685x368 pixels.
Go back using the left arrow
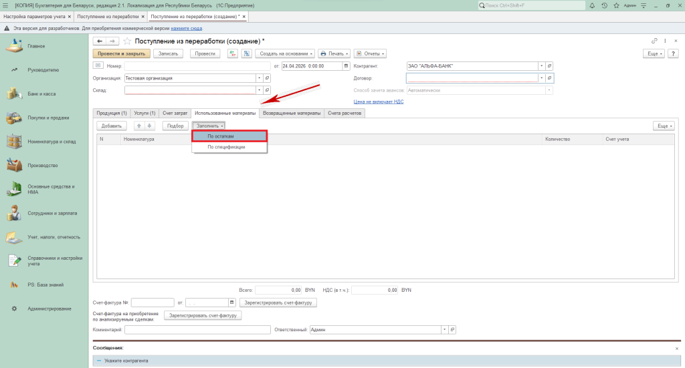(100, 41)
